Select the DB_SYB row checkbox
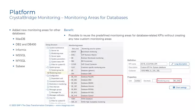Image resolution: width=195 pixels, height=110 pixels. point(70,96)
